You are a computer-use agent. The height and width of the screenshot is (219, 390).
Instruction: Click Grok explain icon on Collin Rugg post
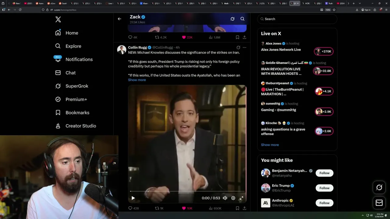238,47
